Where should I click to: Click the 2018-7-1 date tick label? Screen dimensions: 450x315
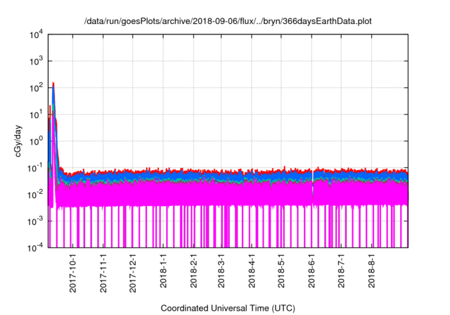coord(341,271)
